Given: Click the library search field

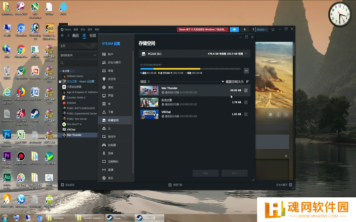Looking at the screenshot, I should point(78,63).
